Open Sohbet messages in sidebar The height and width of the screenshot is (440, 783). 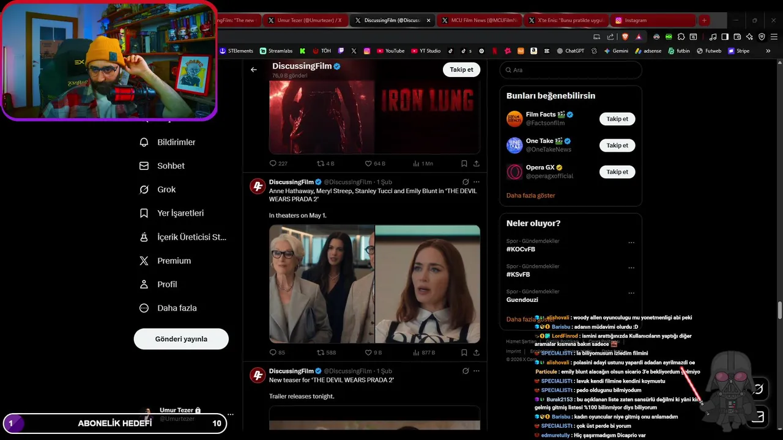(162, 166)
